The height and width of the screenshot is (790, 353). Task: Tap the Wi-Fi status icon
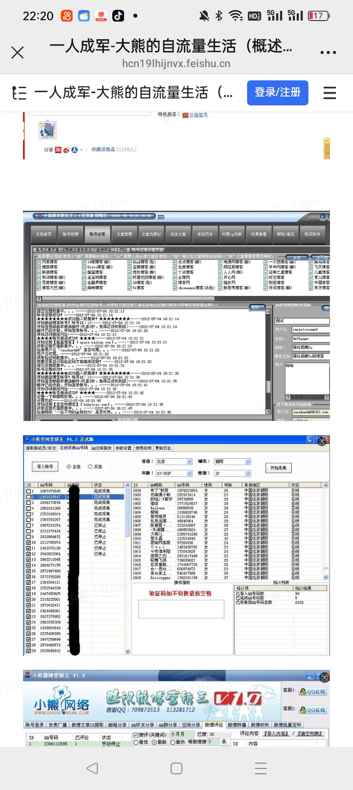click(236, 16)
